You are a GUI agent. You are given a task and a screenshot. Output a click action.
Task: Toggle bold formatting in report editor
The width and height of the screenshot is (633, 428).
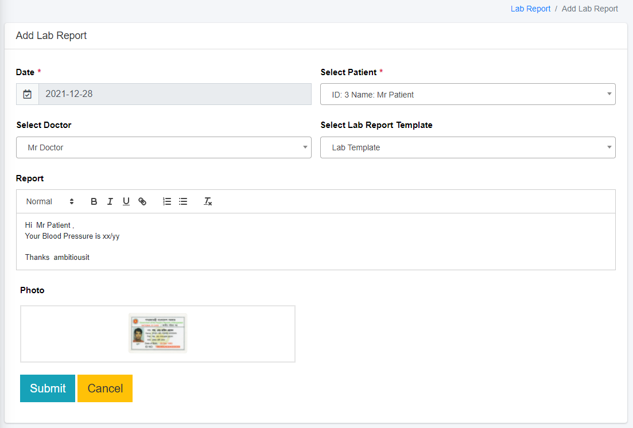(94, 201)
